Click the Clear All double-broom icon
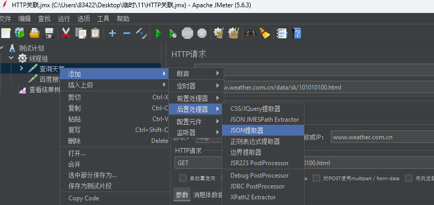Image resolution: width=434 pixels, height=205 pixels. click(234, 34)
